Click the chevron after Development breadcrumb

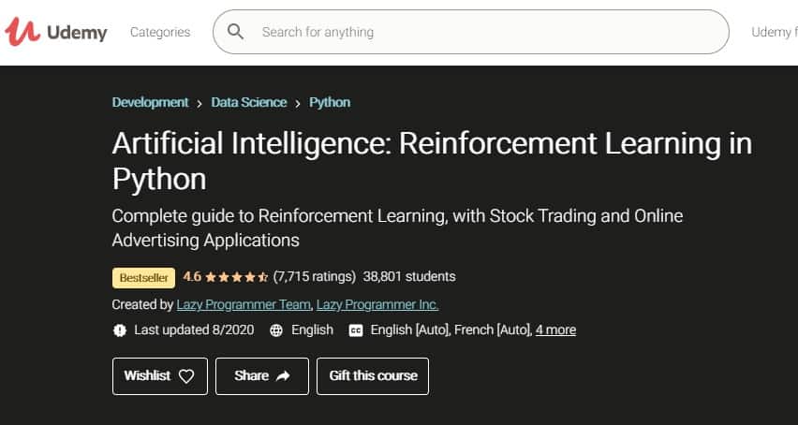(199, 103)
